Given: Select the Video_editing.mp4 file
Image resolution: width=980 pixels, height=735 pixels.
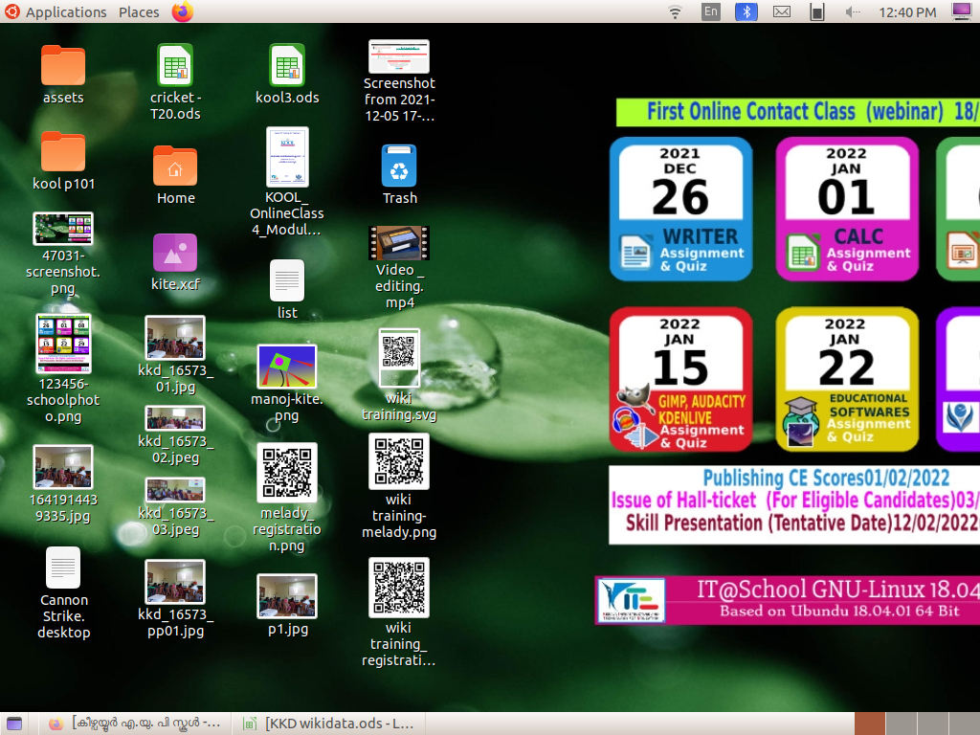Looking at the screenshot, I should (x=399, y=243).
